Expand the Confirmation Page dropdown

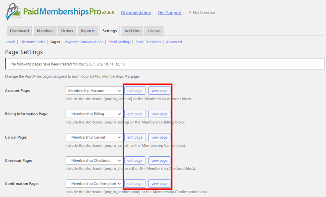coord(94,183)
